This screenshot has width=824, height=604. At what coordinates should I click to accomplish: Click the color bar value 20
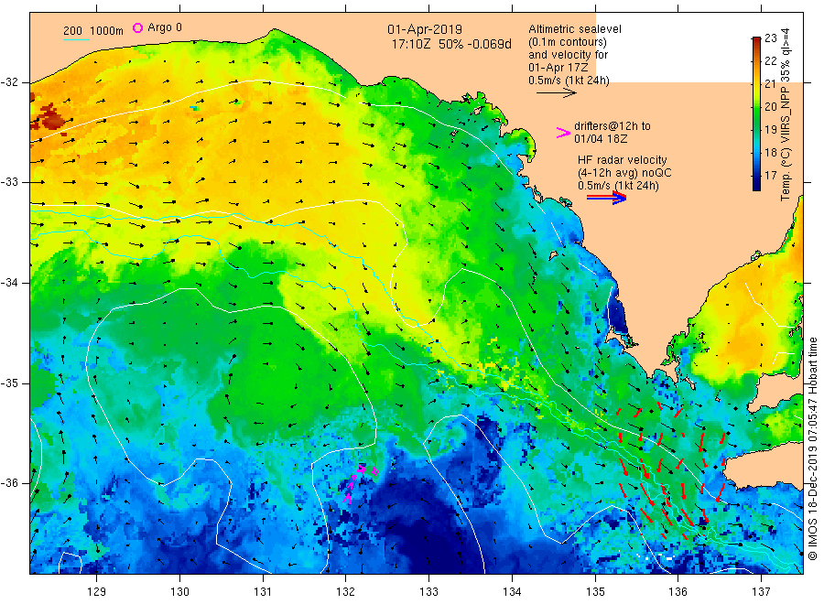click(770, 107)
